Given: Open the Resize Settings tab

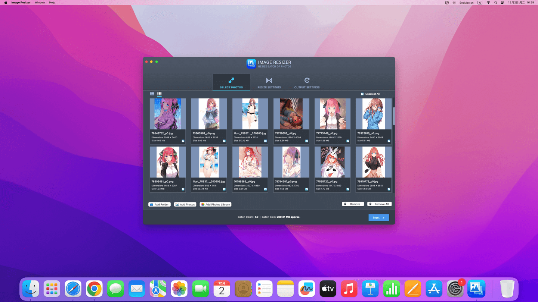Looking at the screenshot, I should coord(269,83).
